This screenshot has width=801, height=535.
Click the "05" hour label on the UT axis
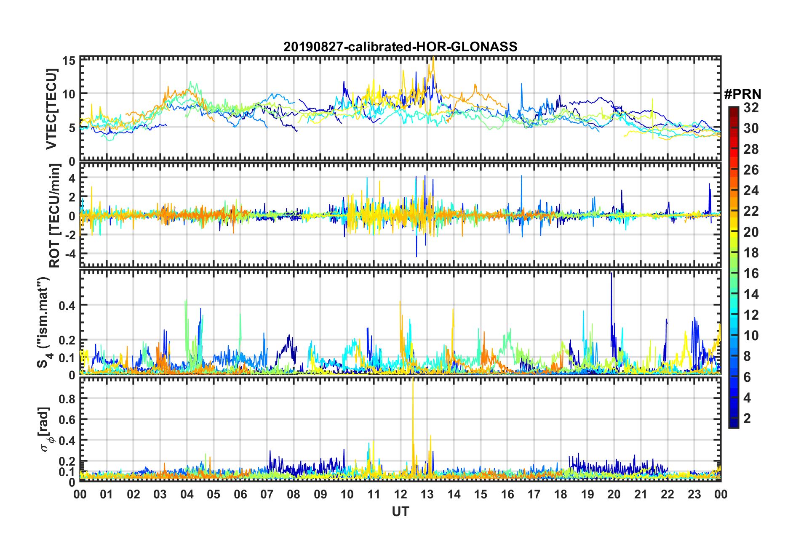(214, 494)
